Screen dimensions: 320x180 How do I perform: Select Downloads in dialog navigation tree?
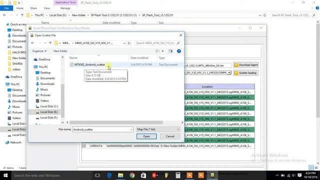click(x=45, y=84)
